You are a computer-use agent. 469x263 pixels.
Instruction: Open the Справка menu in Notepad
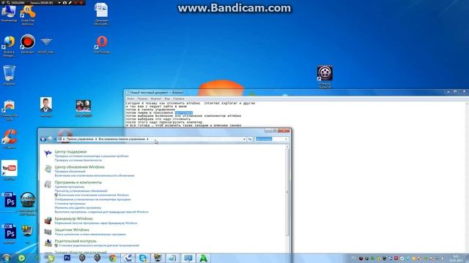point(179,99)
